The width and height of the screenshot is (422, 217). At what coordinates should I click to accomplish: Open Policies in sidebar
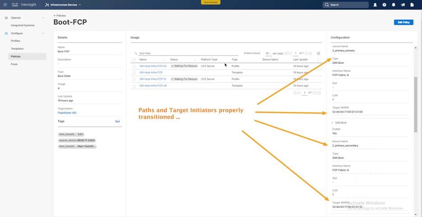click(x=27, y=56)
